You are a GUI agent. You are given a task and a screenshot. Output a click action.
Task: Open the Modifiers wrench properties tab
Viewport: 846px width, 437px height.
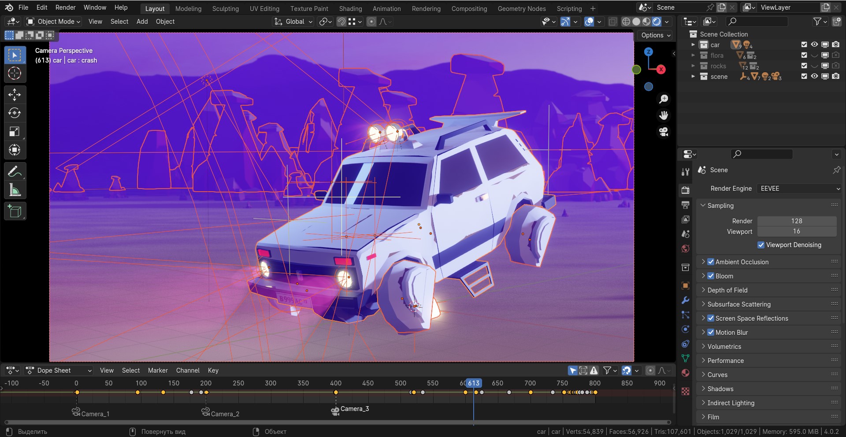685,300
